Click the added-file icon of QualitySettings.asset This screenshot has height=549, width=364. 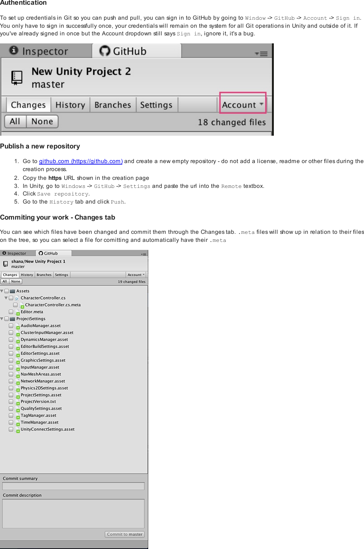click(17, 409)
